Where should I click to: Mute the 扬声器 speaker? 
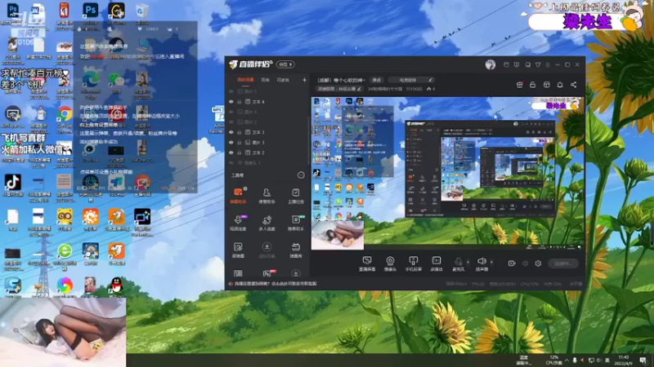(482, 263)
